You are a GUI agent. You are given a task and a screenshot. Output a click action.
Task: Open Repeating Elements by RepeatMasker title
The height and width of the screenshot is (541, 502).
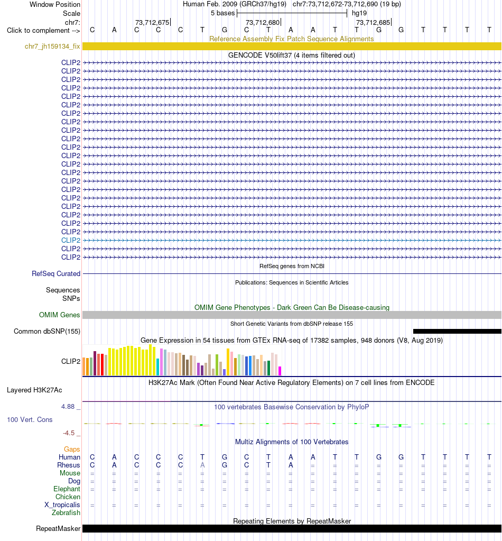point(292,521)
